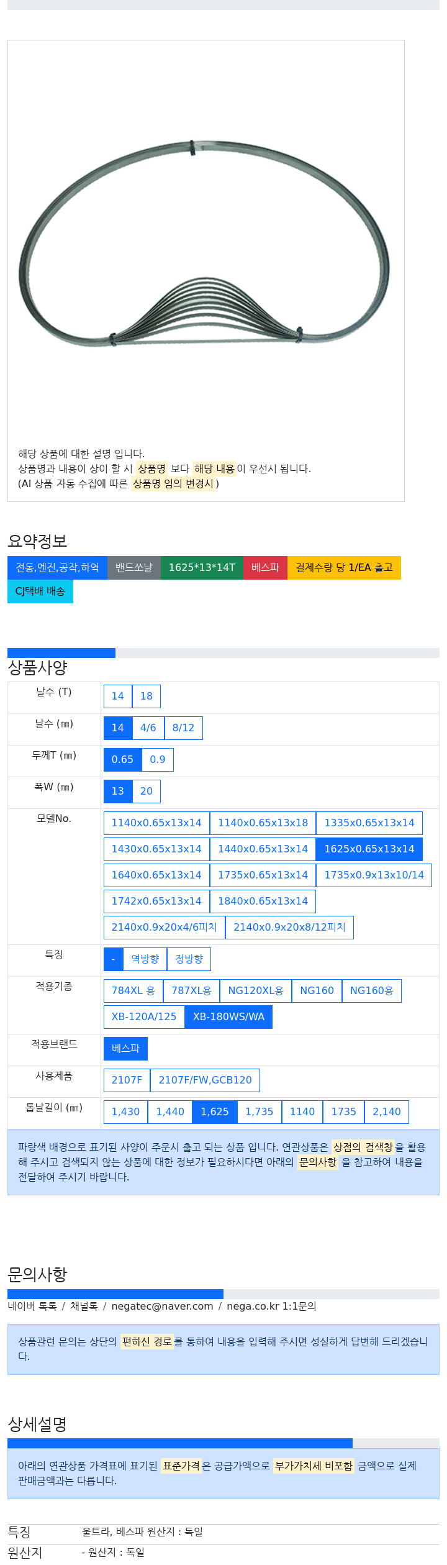Select model 1735x0.9x13x10/14
447x1565 pixels.
pos(374,875)
